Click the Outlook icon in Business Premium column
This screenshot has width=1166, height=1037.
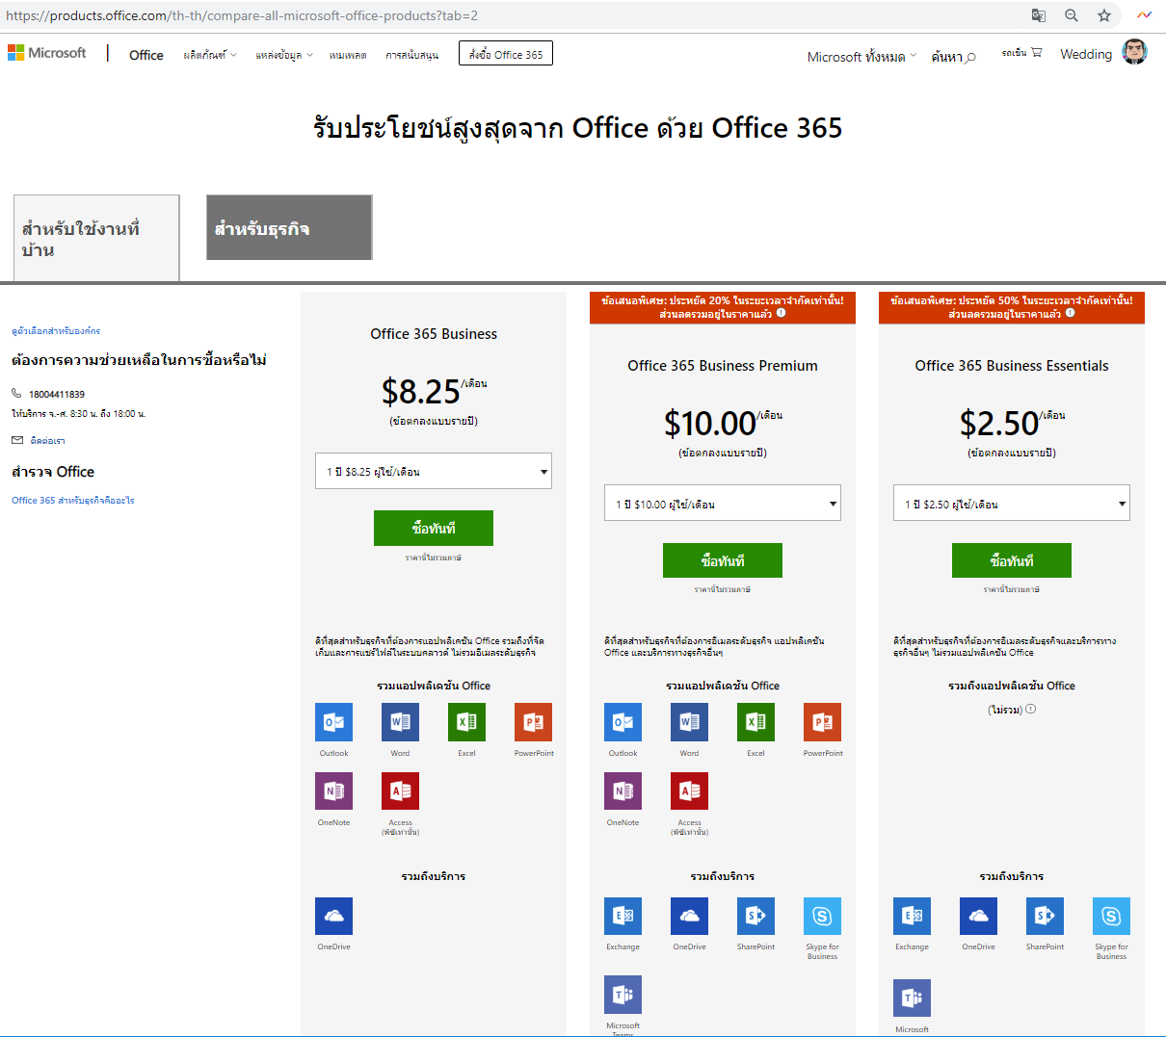coord(623,722)
